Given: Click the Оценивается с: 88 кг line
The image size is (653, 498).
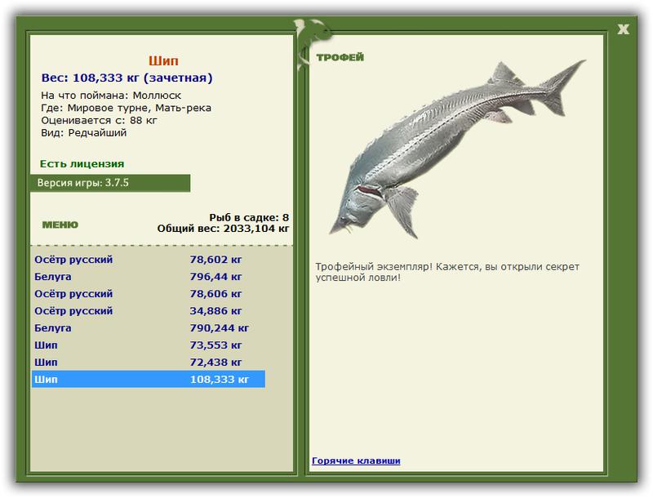Looking at the screenshot, I should tap(99, 120).
